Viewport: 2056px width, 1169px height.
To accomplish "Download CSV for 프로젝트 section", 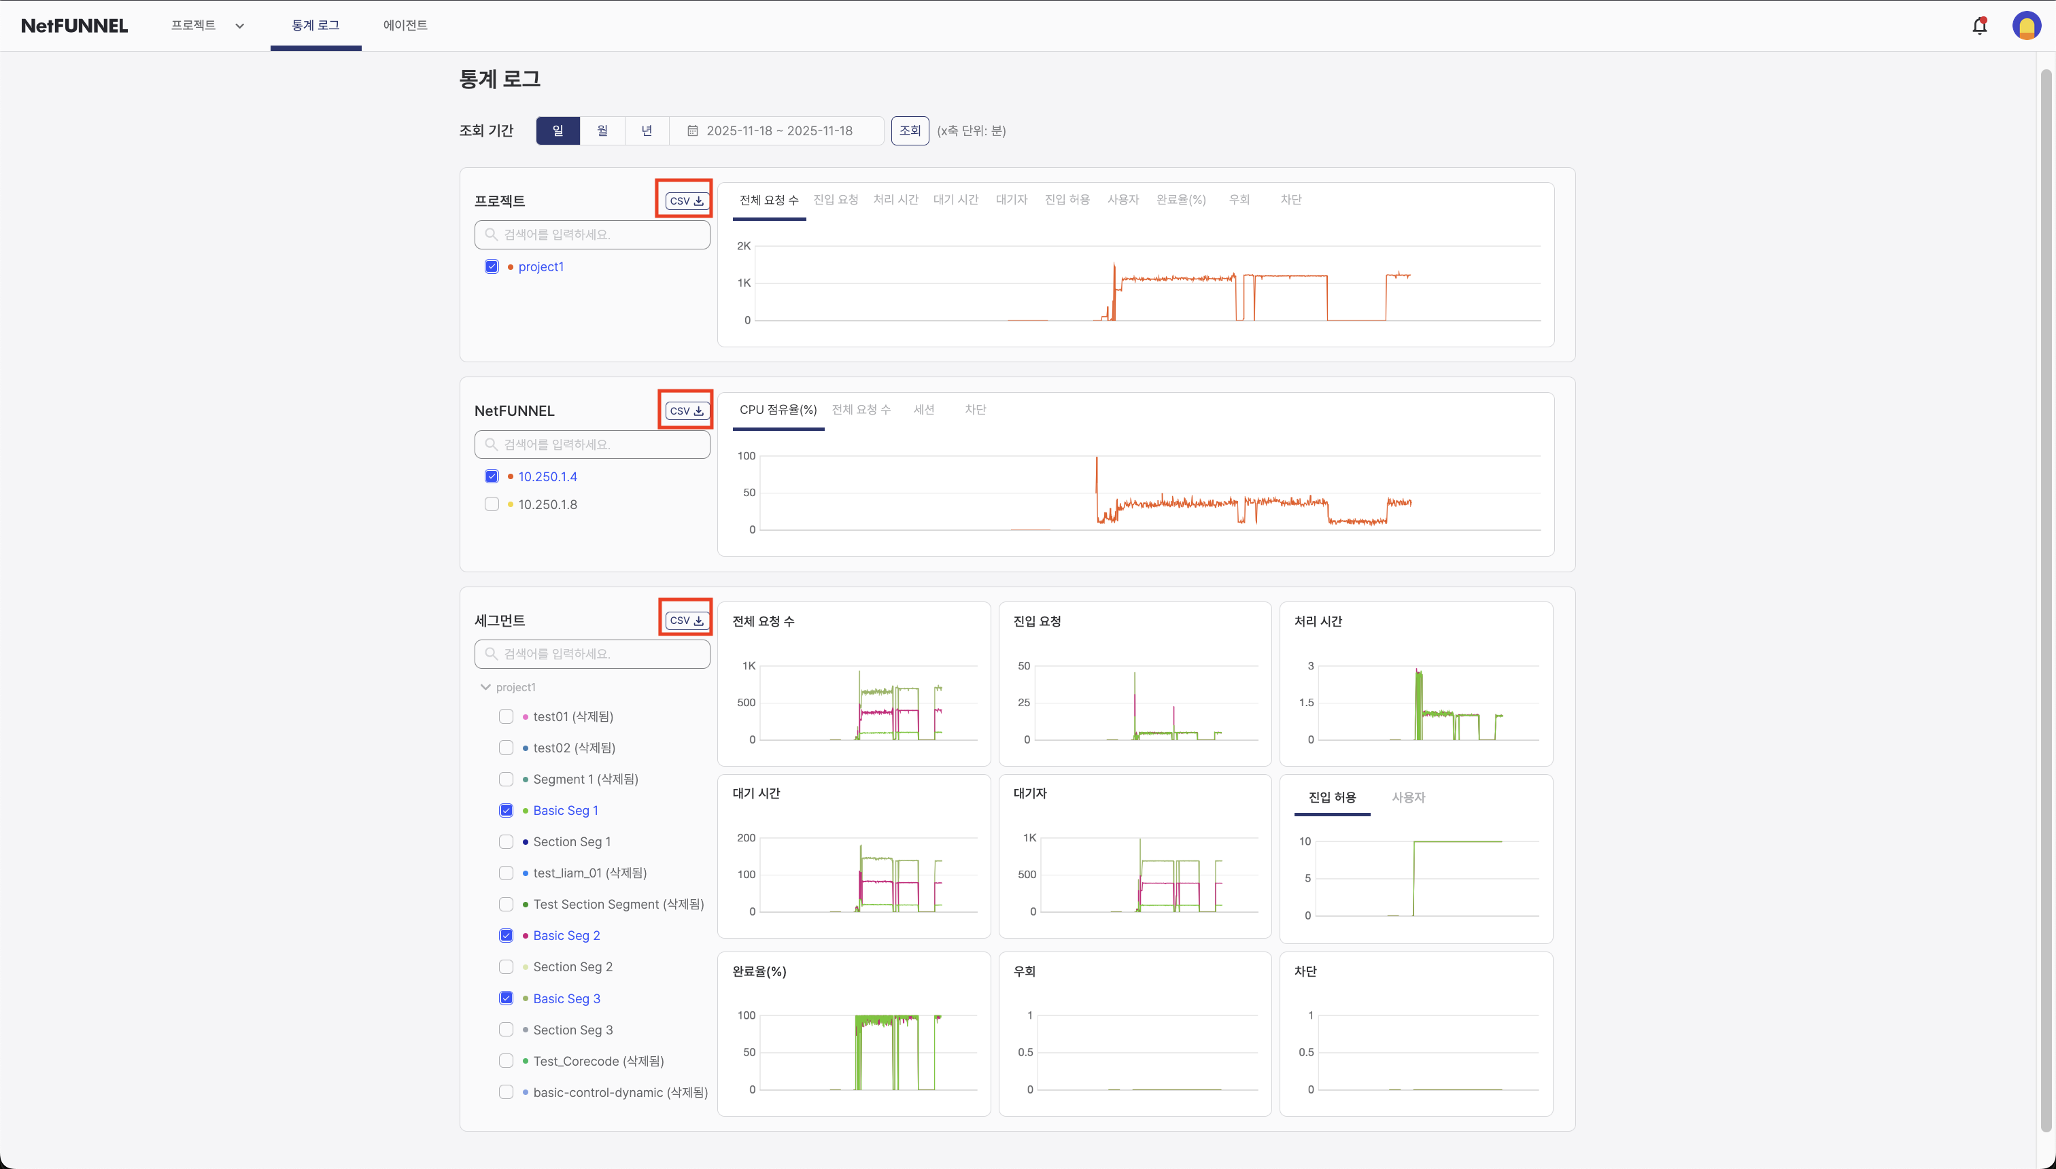I will pos(687,200).
